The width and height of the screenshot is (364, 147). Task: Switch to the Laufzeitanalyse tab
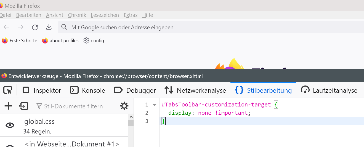(329, 90)
